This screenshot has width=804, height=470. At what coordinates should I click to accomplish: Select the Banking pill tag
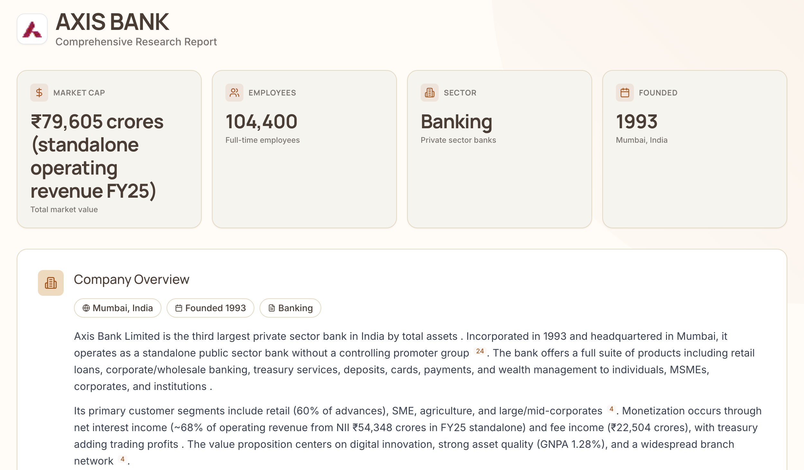(x=290, y=308)
